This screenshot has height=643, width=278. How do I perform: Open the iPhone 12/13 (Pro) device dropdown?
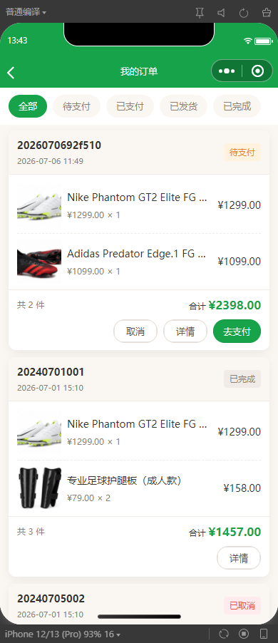(63, 634)
